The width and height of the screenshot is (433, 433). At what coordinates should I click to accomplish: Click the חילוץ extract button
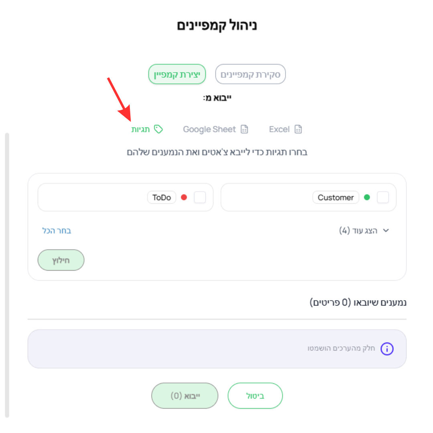(61, 260)
